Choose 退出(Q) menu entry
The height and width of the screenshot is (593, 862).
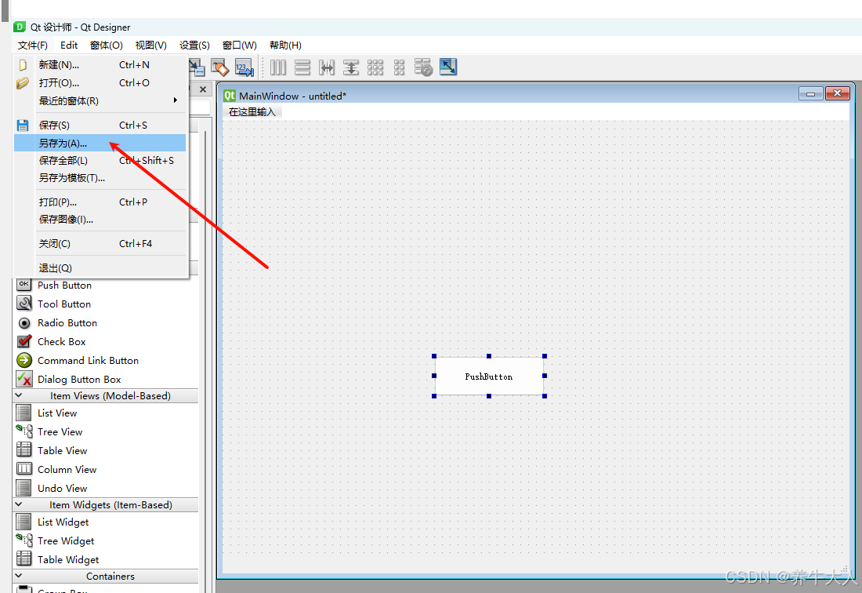pos(100,268)
